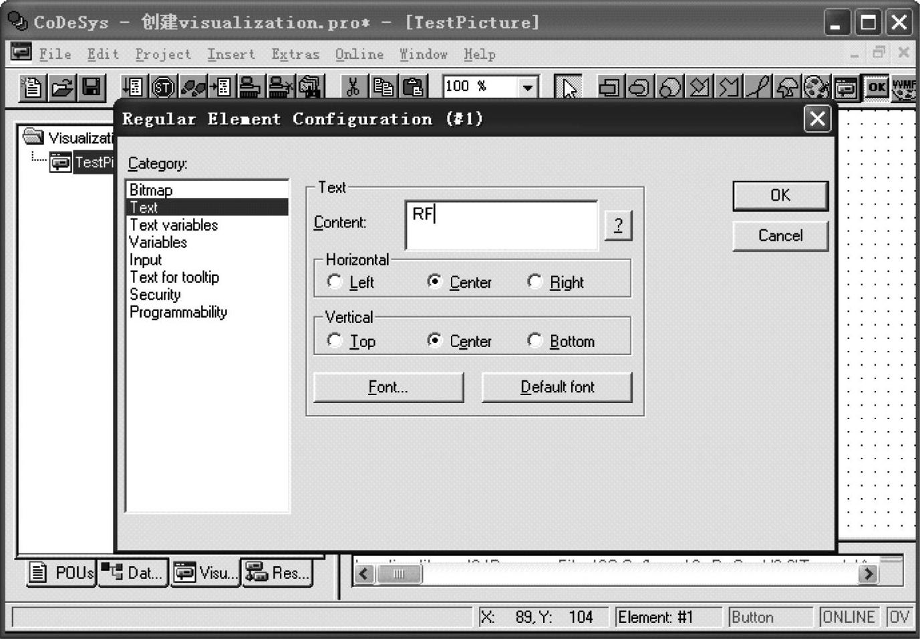920x639 pixels.
Task: Click in the Content text field
Action: click(501, 225)
